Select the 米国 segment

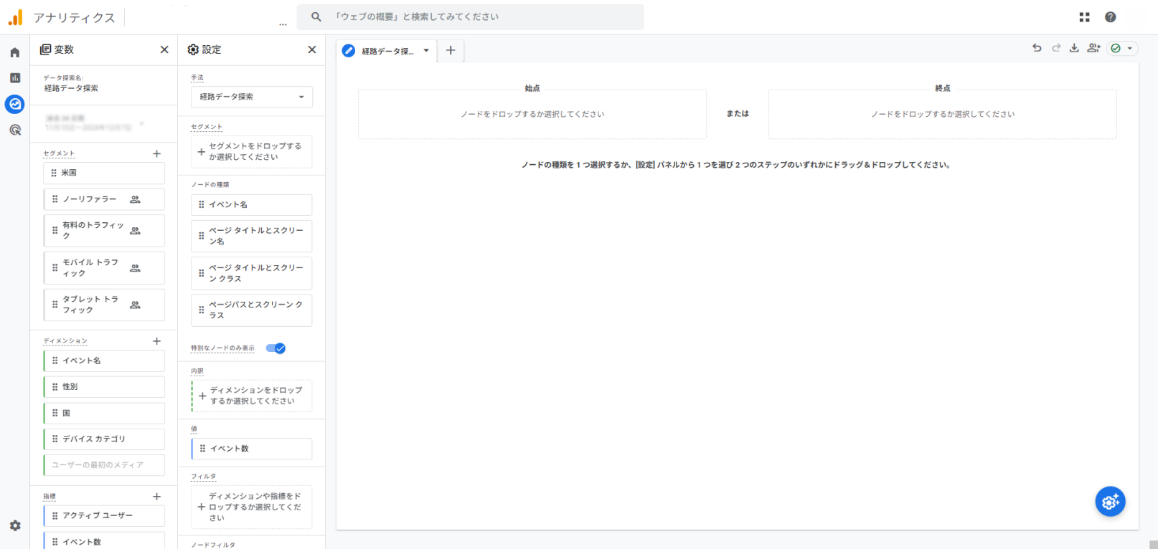point(104,173)
